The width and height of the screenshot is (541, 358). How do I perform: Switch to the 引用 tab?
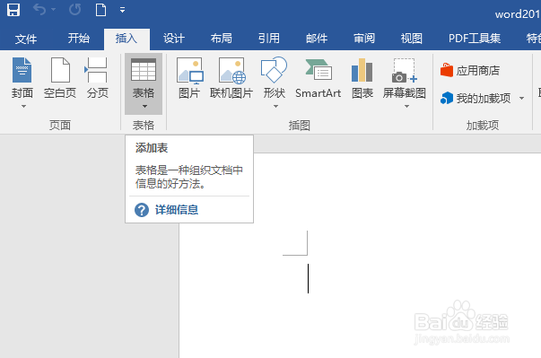[x=269, y=39]
